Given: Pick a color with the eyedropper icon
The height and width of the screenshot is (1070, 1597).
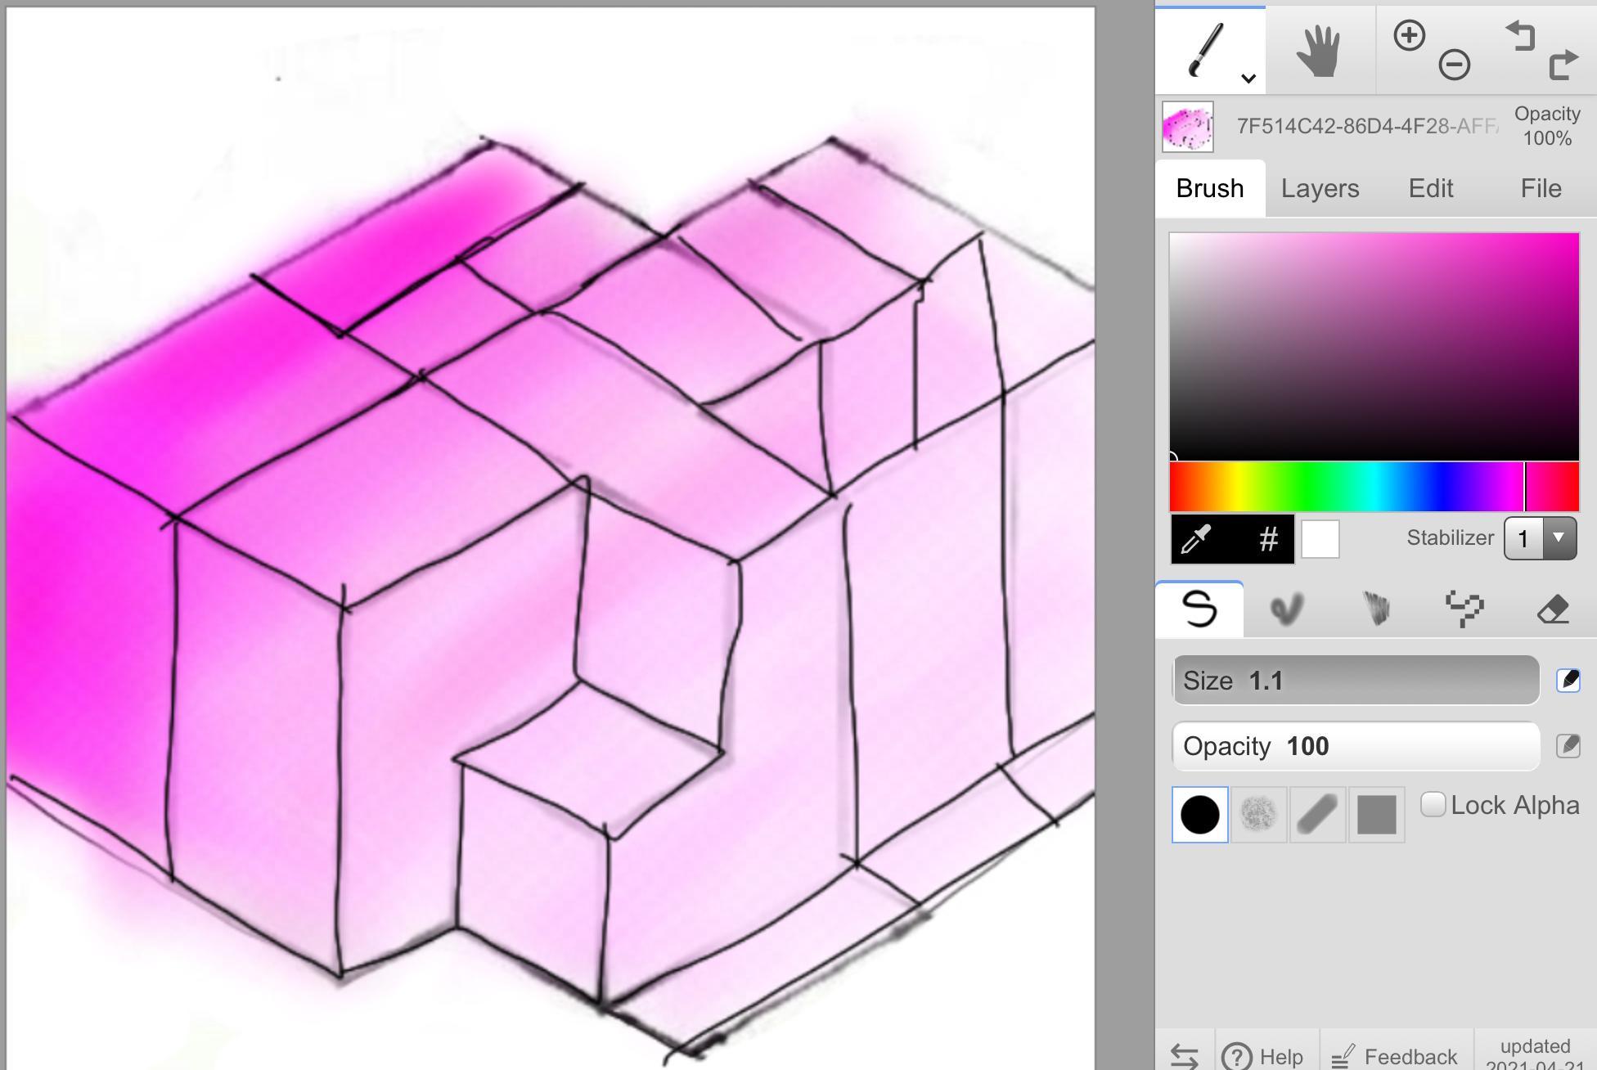Looking at the screenshot, I should pyautogui.click(x=1197, y=539).
